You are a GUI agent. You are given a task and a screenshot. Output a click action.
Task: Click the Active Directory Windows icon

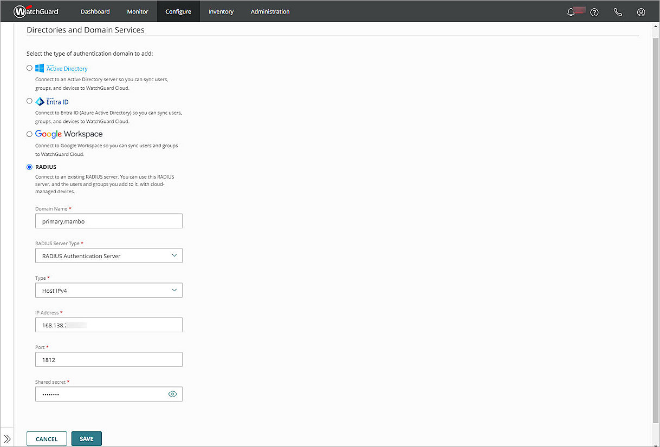(x=39, y=68)
